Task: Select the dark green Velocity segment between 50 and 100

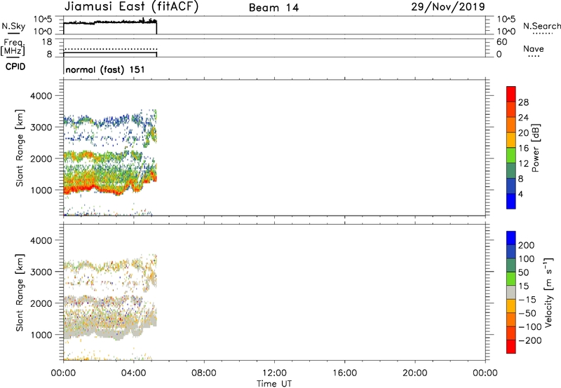Action: click(x=511, y=265)
